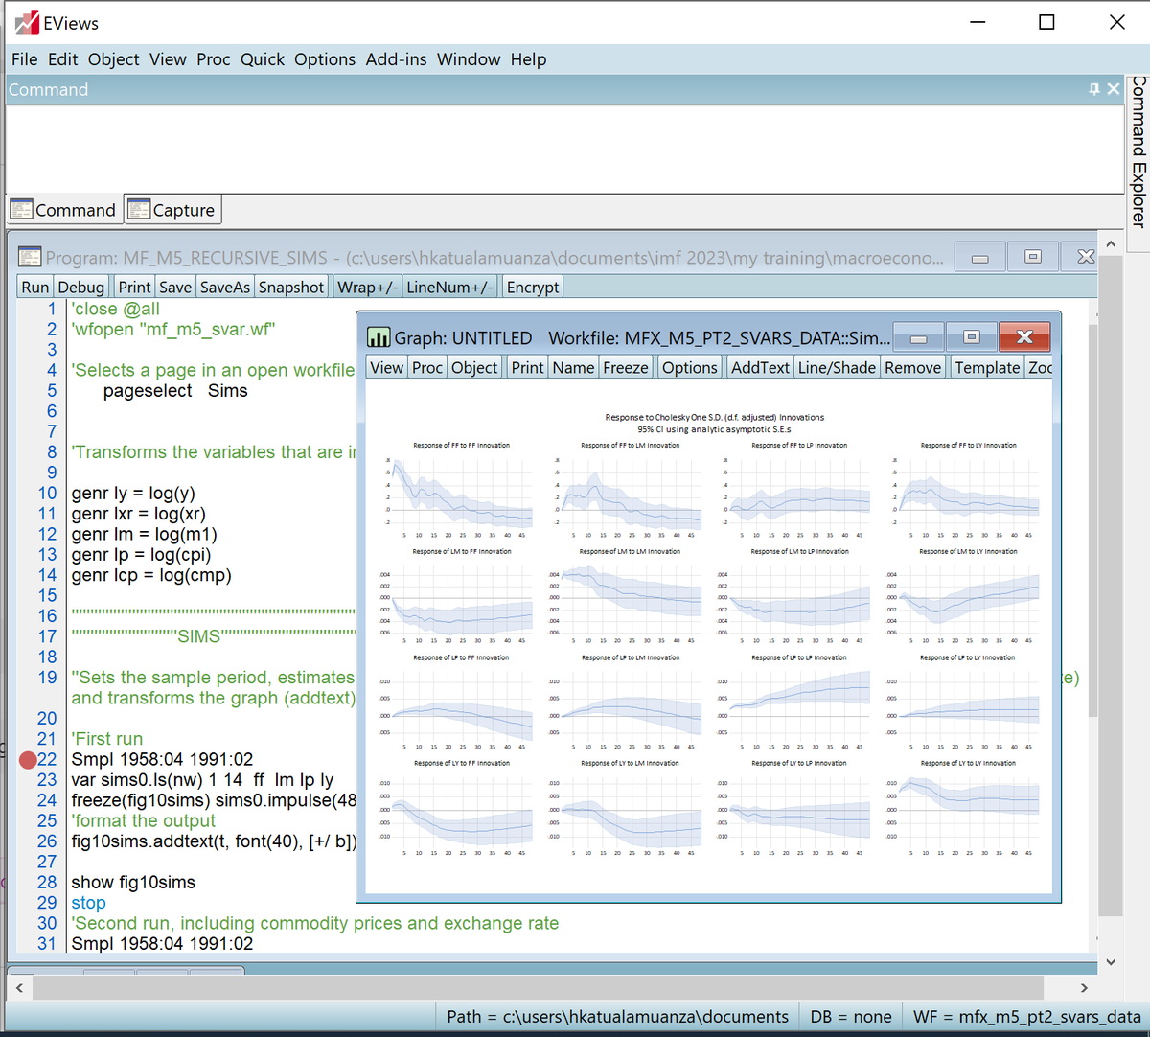Click the EViews application logo icon
The height and width of the screenshot is (1037, 1150).
(x=27, y=22)
